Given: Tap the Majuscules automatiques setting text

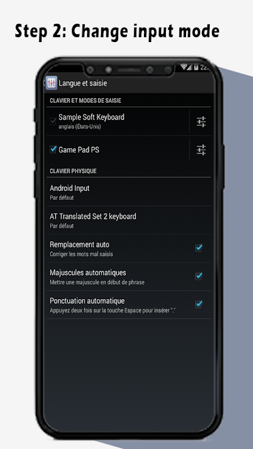Looking at the screenshot, I should click(x=88, y=273).
